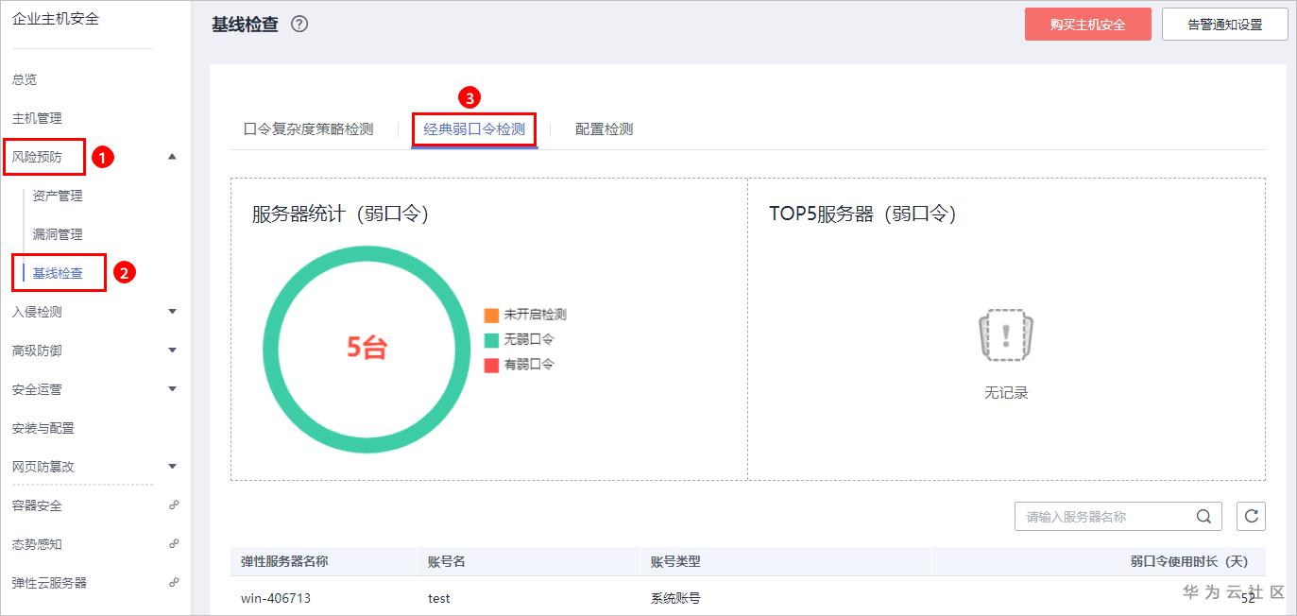Click the help question mark icon beside 基线检查
Image resolution: width=1297 pixels, height=616 pixels.
(x=299, y=25)
